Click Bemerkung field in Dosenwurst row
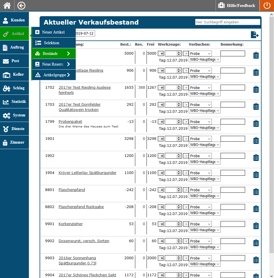Screen dimensions: 274x278 tap(233, 241)
